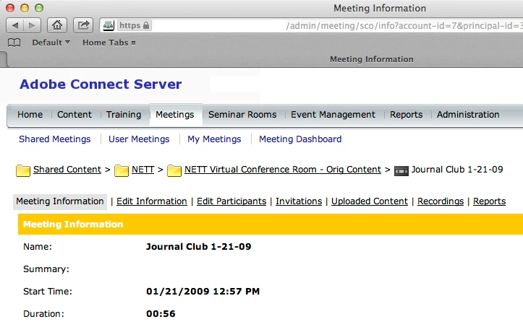Image resolution: width=523 pixels, height=327 pixels.
Task: Click the duration value 00:56
Action: point(161,314)
